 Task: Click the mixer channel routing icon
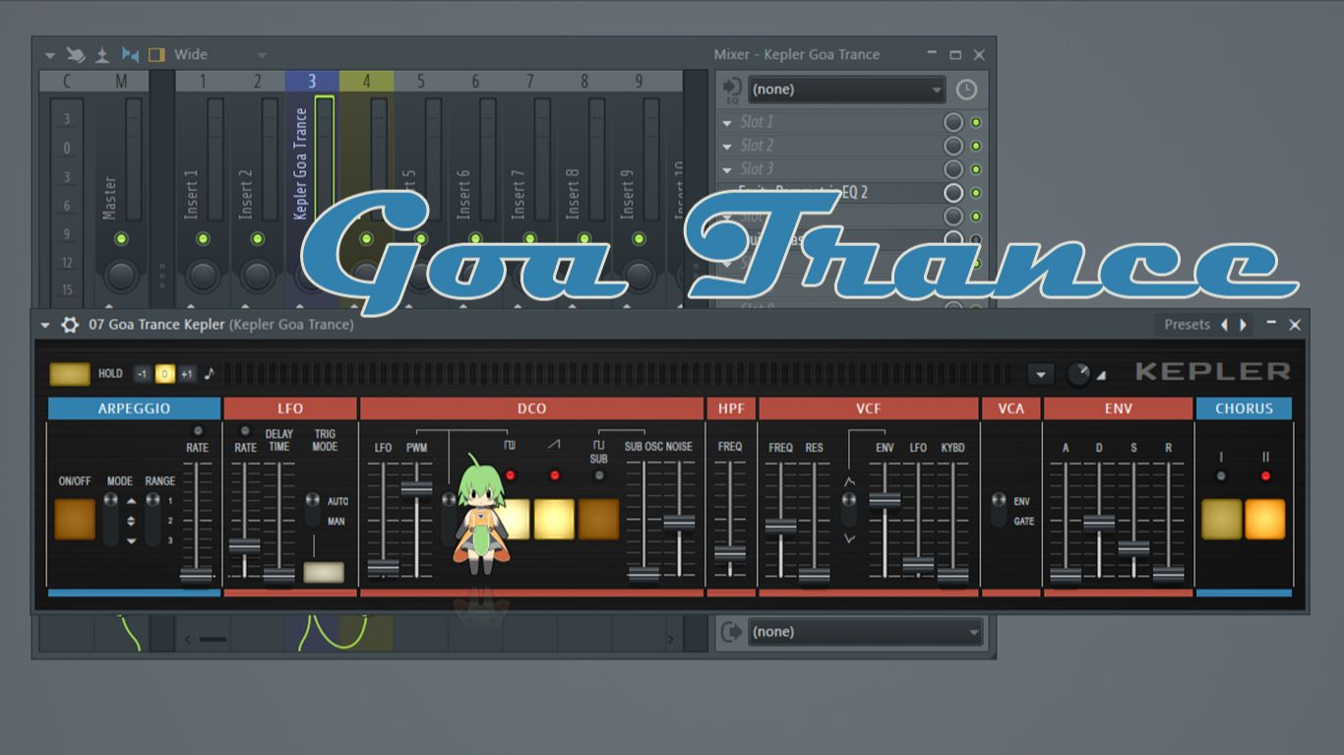130,54
